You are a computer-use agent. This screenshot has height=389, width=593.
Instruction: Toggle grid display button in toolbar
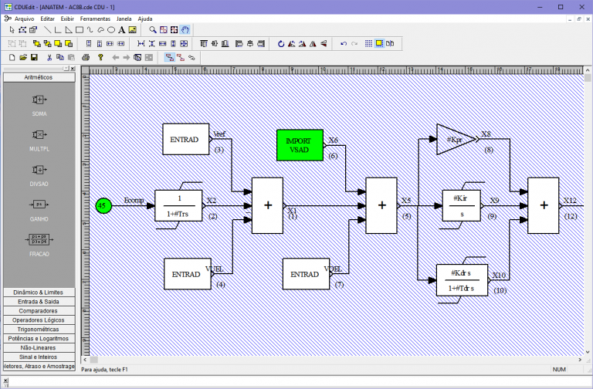tap(369, 44)
